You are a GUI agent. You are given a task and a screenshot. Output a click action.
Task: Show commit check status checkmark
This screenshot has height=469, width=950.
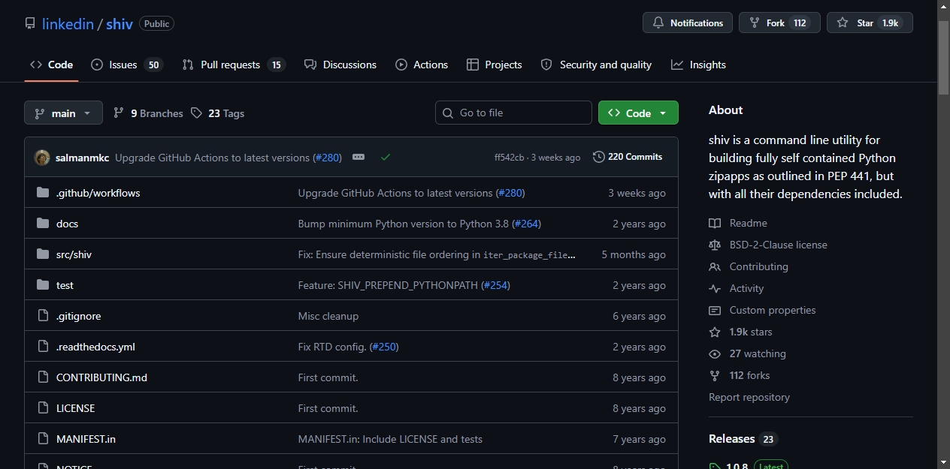[x=386, y=157]
